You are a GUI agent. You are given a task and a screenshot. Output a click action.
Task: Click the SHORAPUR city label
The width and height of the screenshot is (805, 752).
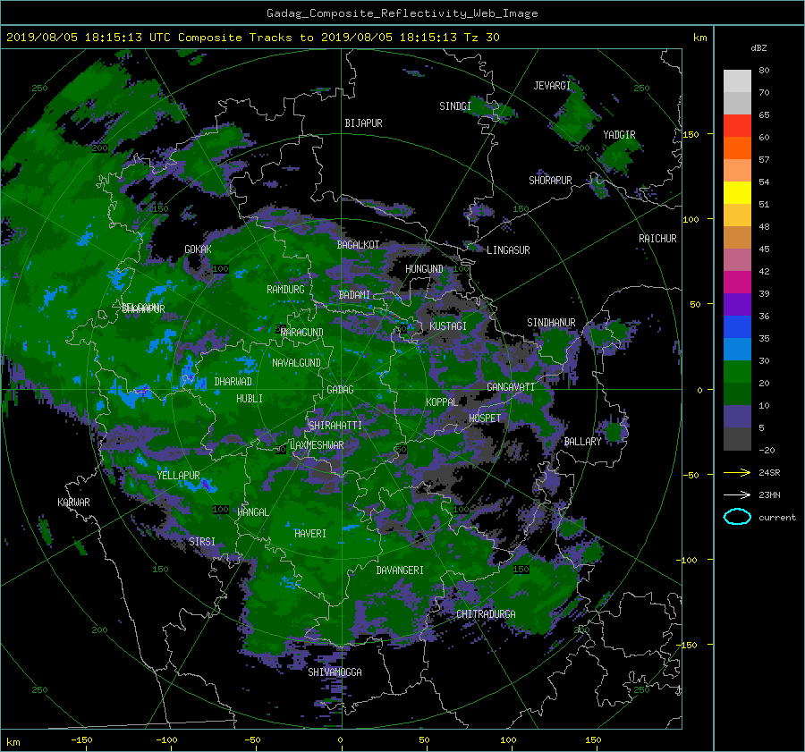550,181
